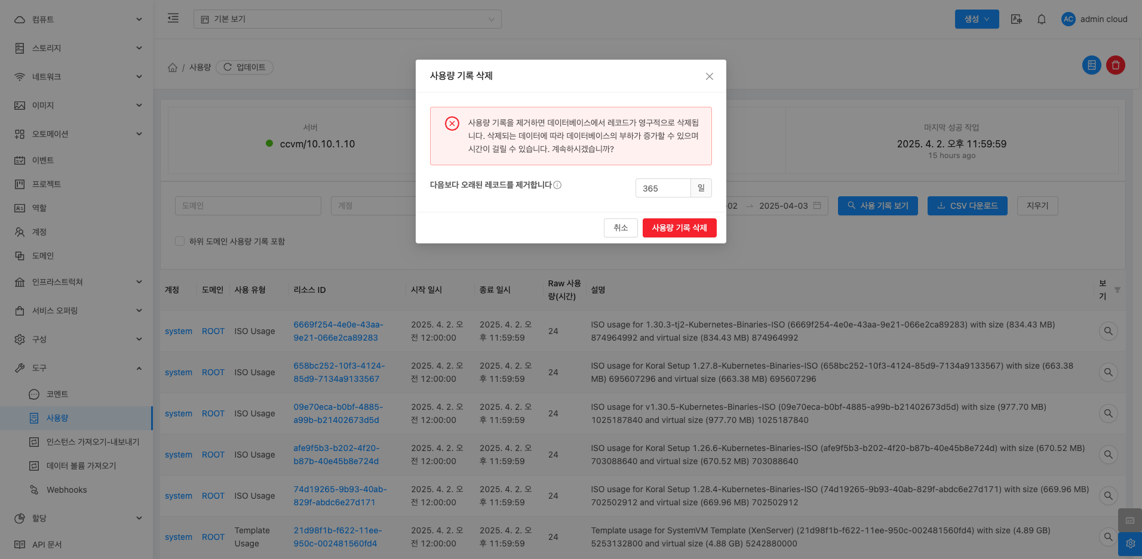1142x559 pixels.
Task: Open API 문서 in the sidebar
Action: point(76,544)
